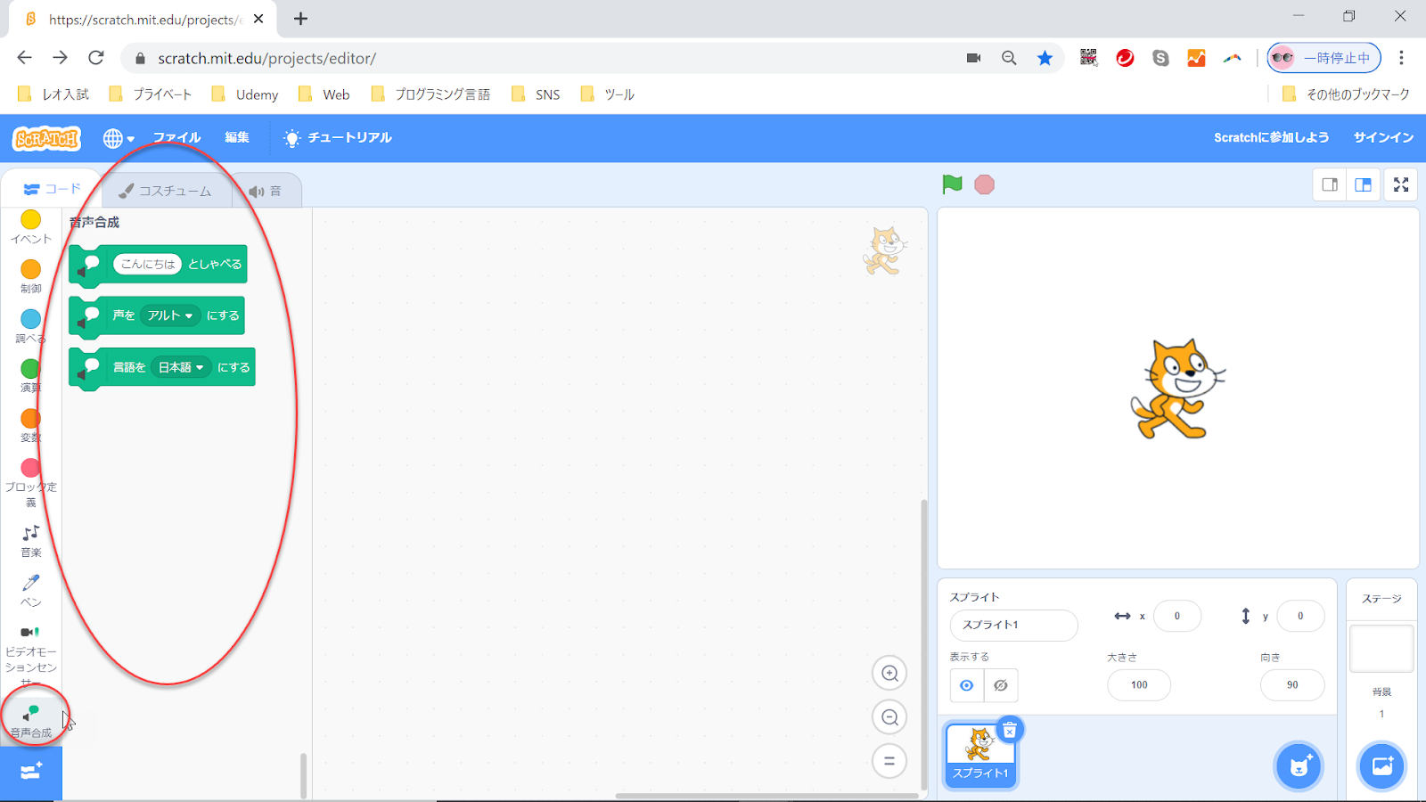Reload the browser page
1426x802 pixels.
pyautogui.click(x=96, y=58)
